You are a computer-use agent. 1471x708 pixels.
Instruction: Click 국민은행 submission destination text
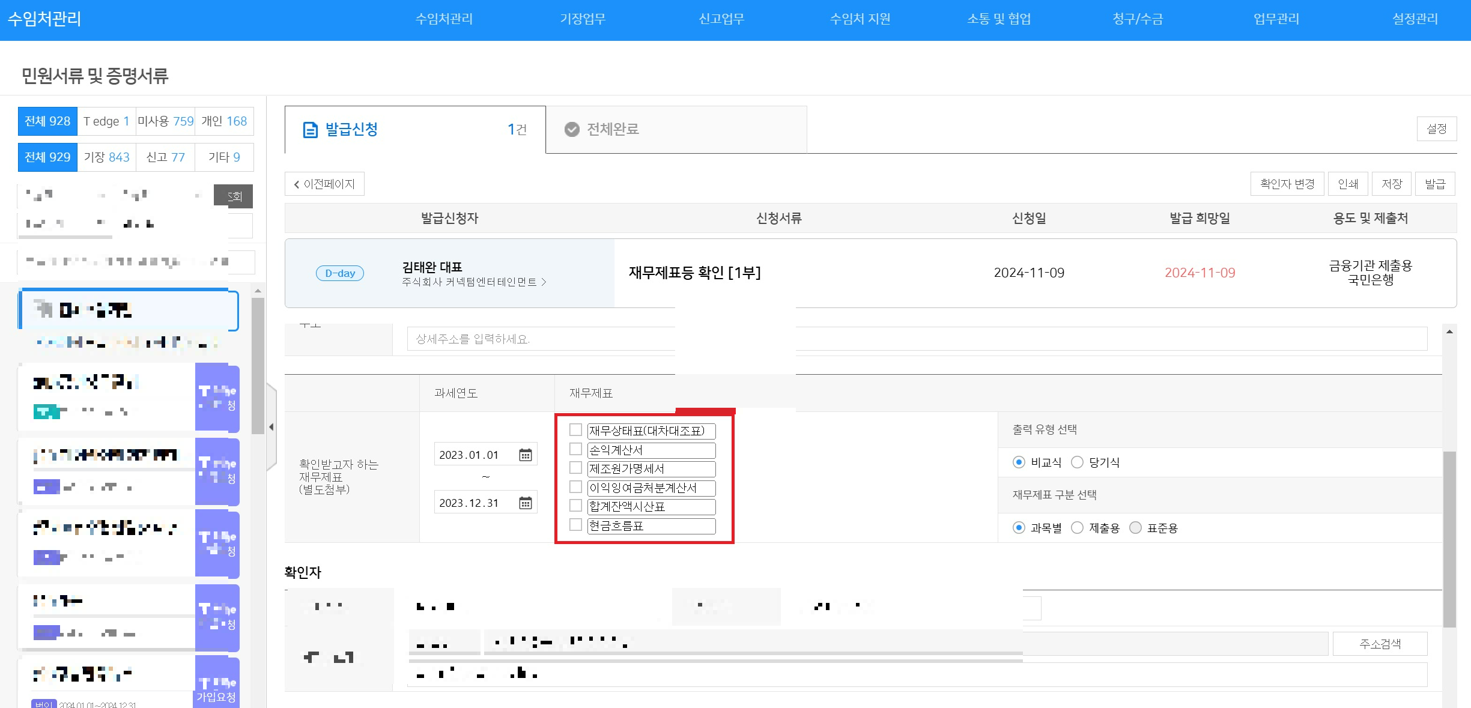[x=1370, y=280]
